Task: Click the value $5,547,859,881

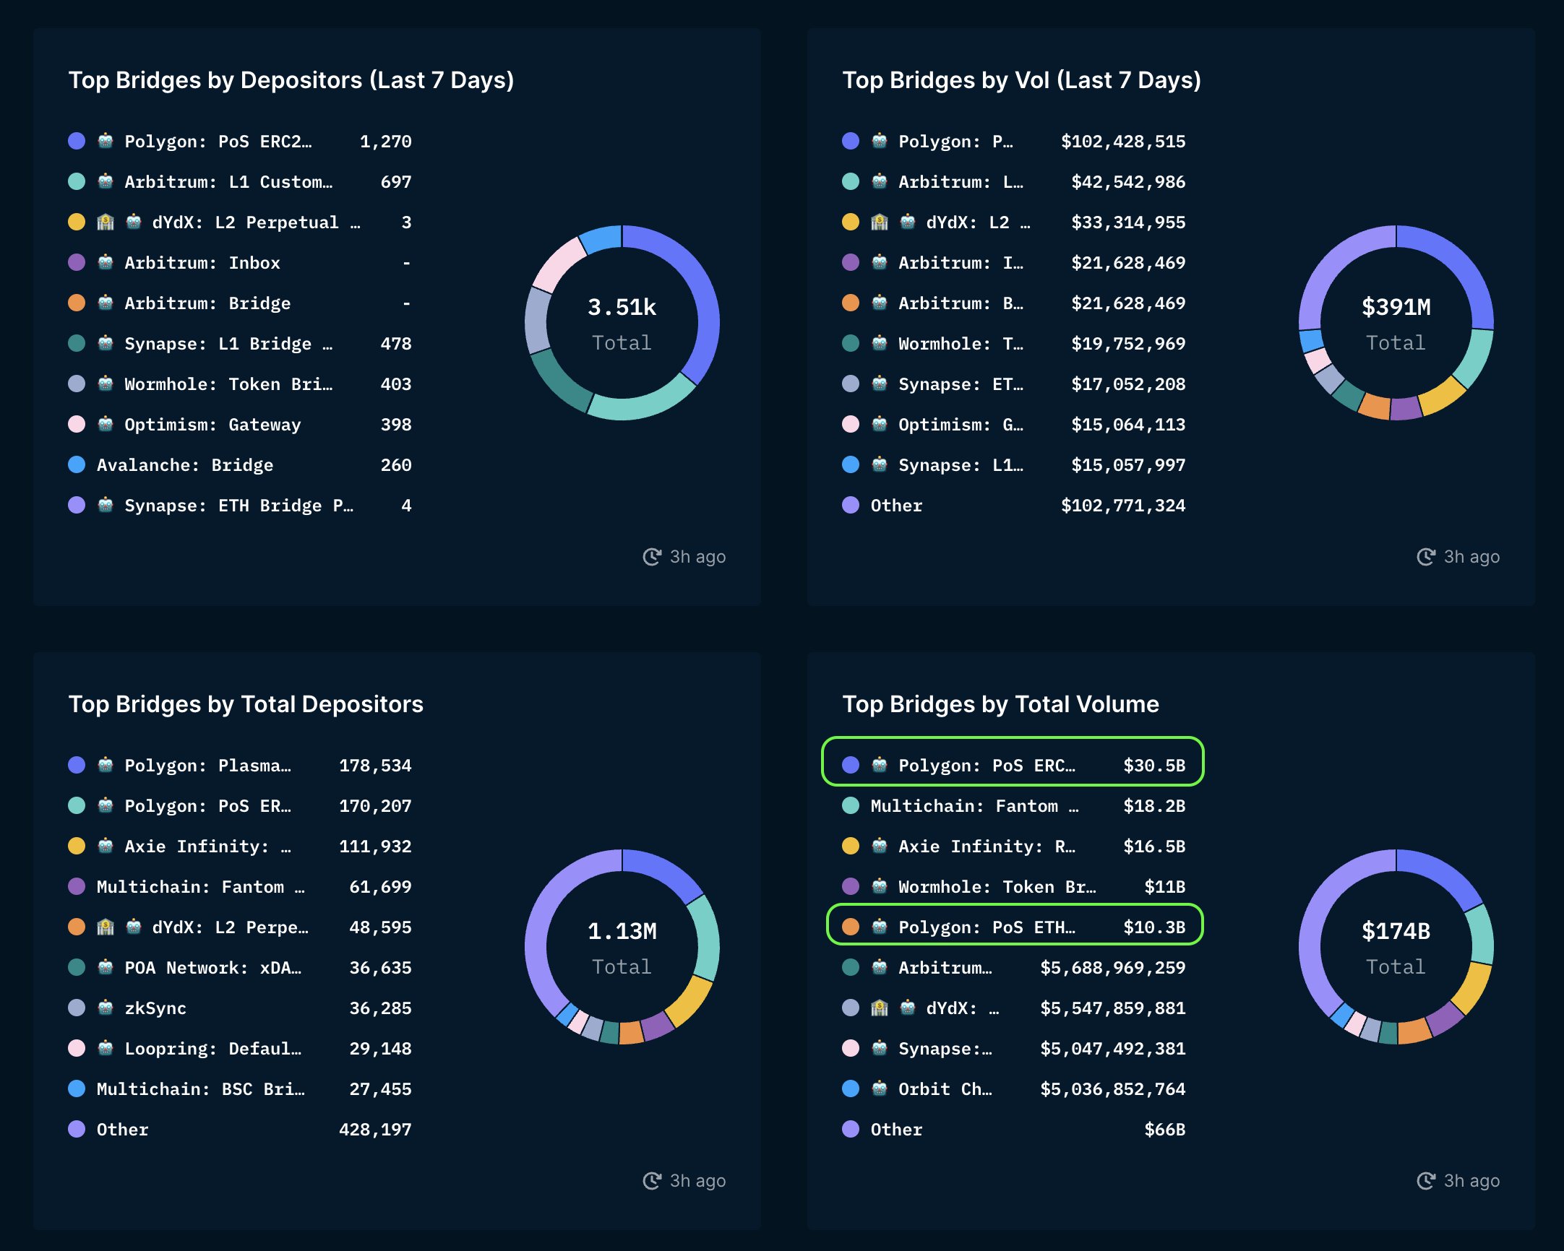Action: pyautogui.click(x=1113, y=1008)
